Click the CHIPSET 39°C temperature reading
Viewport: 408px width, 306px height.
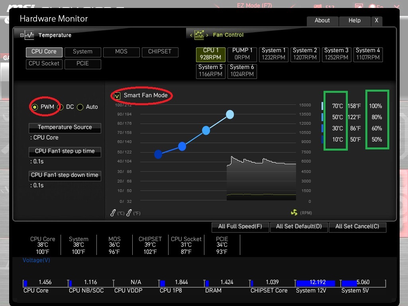point(150,245)
